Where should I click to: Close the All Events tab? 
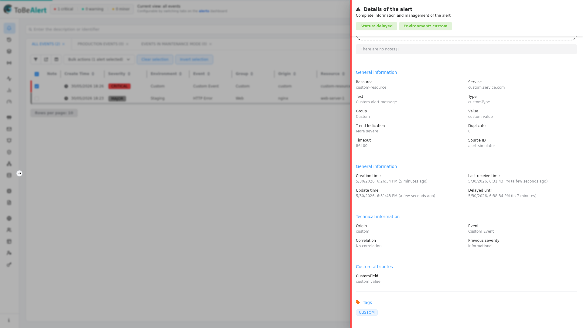pos(63,44)
